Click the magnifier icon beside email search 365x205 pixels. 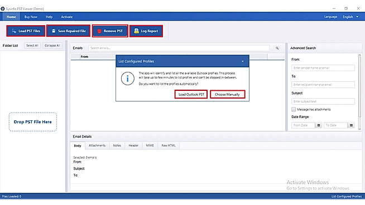click(277, 48)
